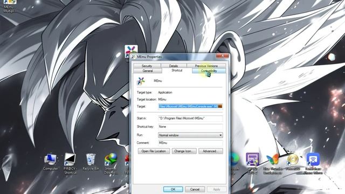Switch to the General tab

[148, 71]
